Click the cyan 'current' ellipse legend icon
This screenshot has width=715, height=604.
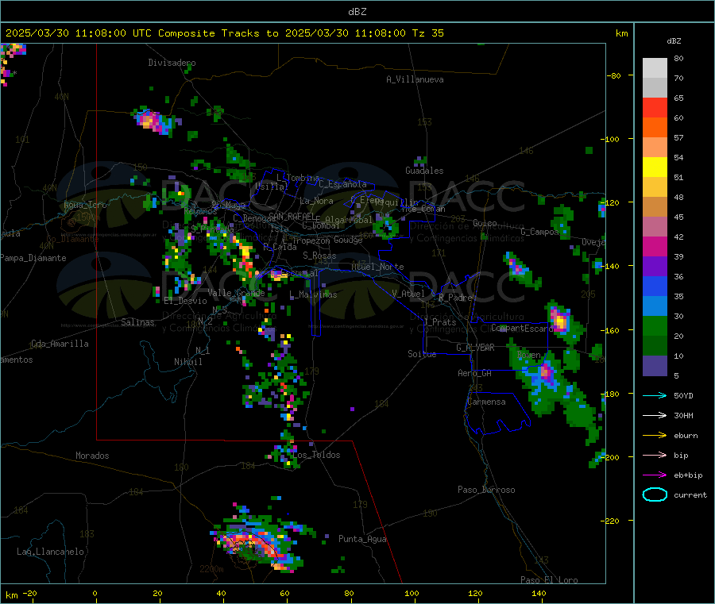pos(655,494)
